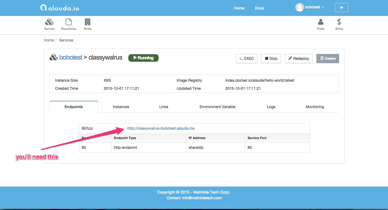Click the Delete button
388x210 pixels.
328,58
